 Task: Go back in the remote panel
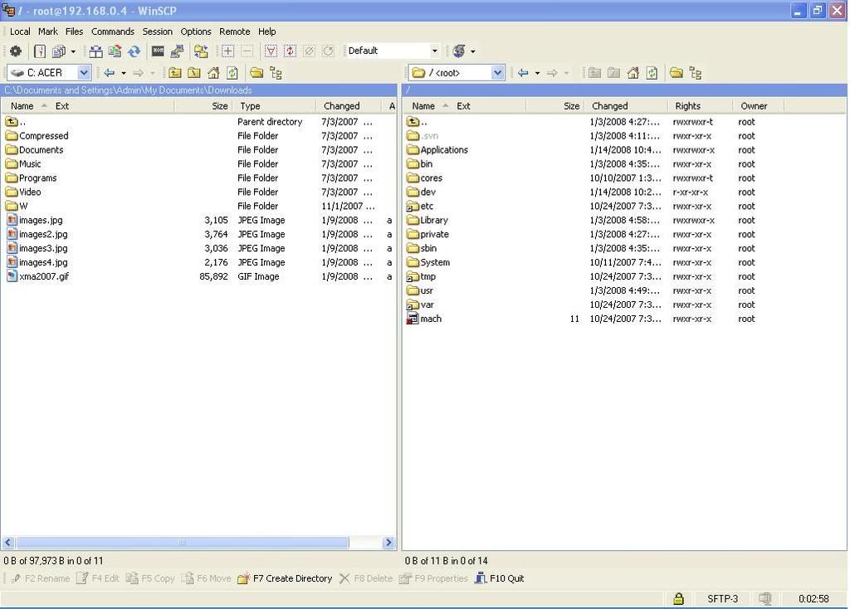pyautogui.click(x=523, y=73)
